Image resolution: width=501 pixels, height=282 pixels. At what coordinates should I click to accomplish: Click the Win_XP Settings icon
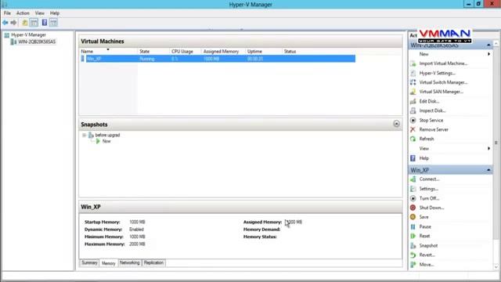[x=413, y=189]
